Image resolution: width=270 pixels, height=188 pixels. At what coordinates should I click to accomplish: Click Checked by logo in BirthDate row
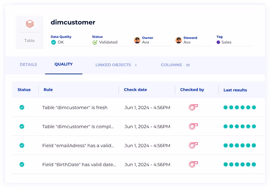(193, 164)
